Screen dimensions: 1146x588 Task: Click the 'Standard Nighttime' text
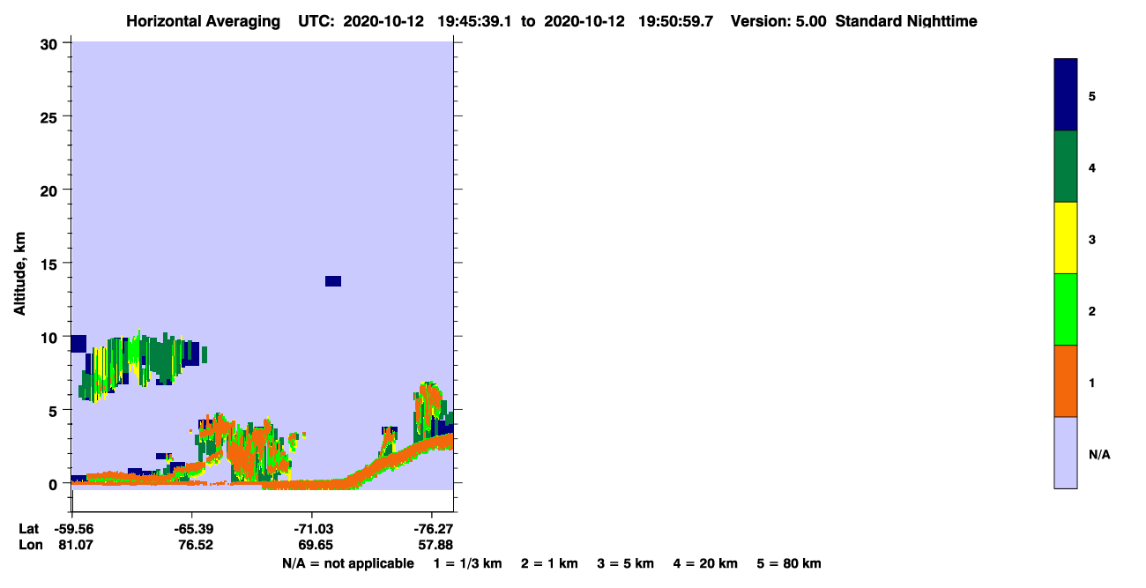906,21
